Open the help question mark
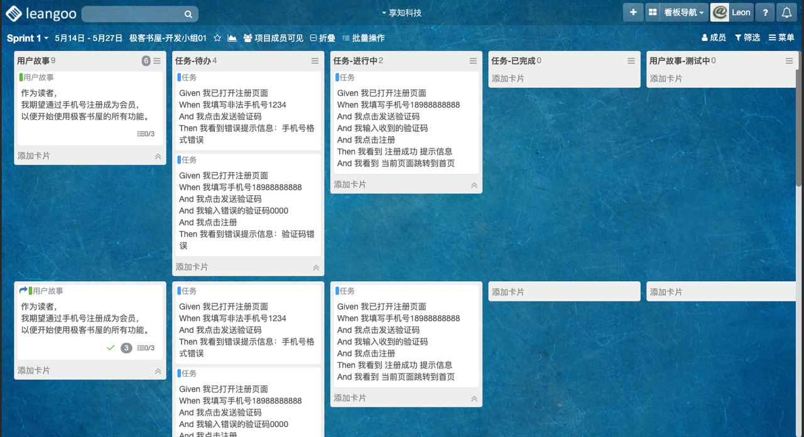The height and width of the screenshot is (437, 804). click(x=764, y=13)
